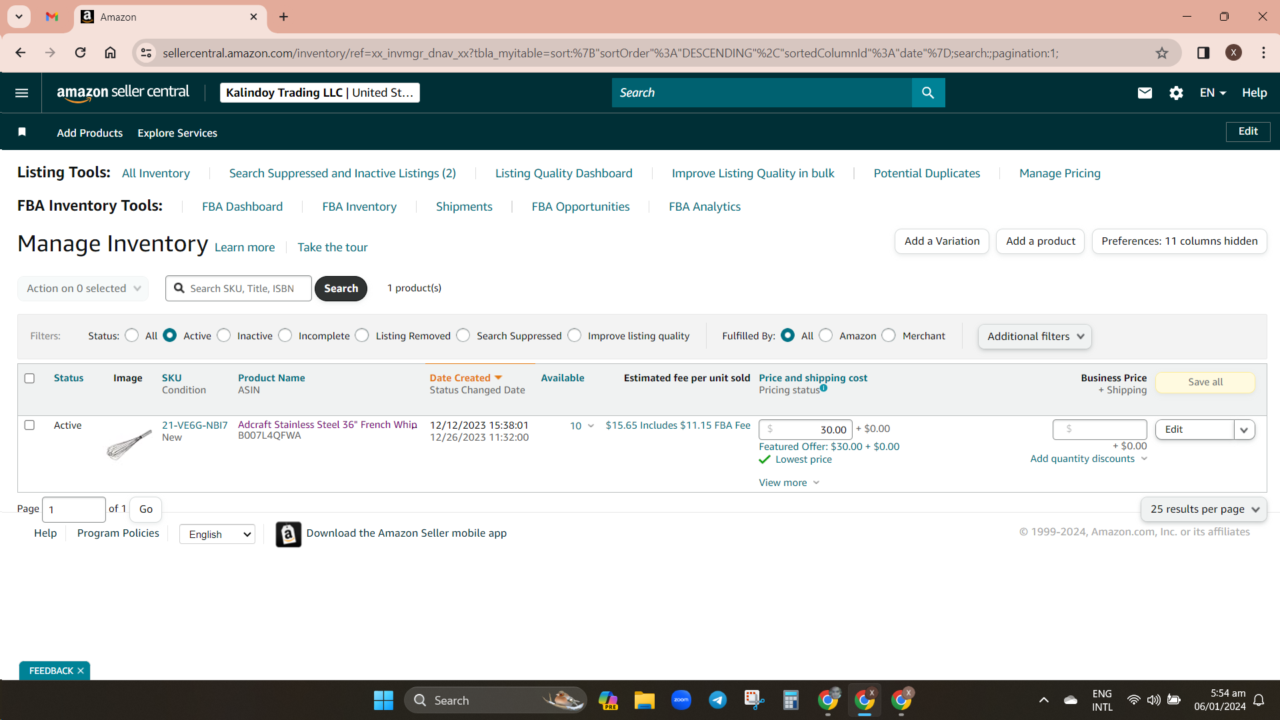
Task: Bookmark this page with the star icon
Action: [x=1162, y=53]
